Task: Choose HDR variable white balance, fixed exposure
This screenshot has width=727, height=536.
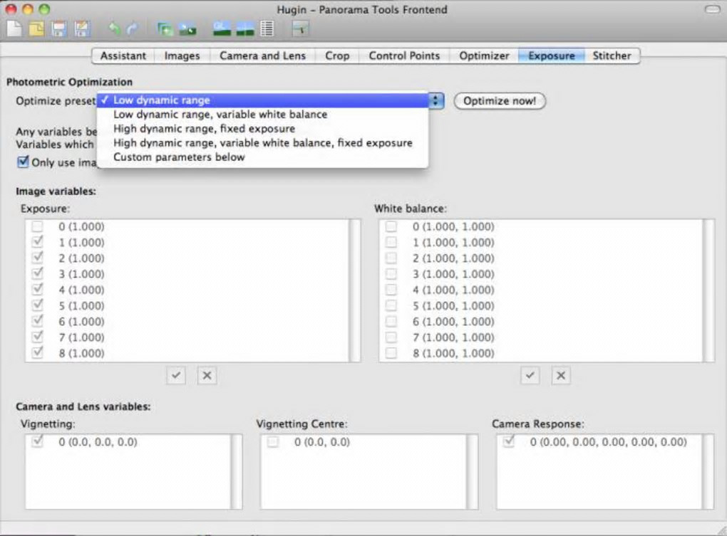Action: coord(262,142)
